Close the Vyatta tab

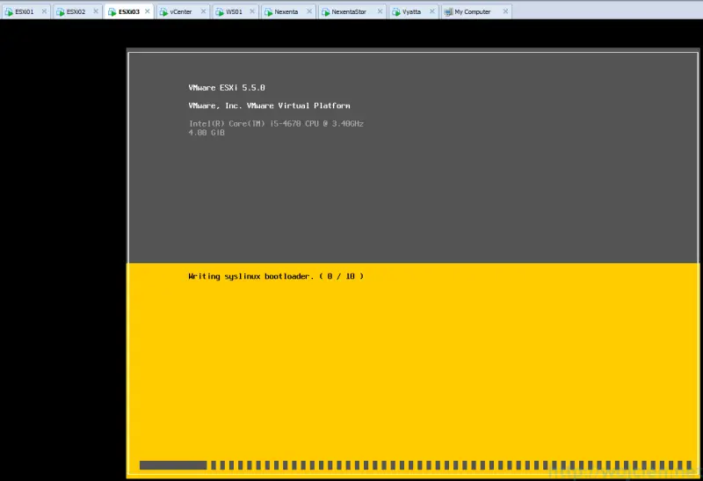coord(431,11)
